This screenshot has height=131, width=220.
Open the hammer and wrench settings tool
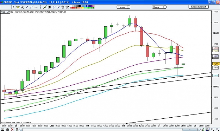67,7
